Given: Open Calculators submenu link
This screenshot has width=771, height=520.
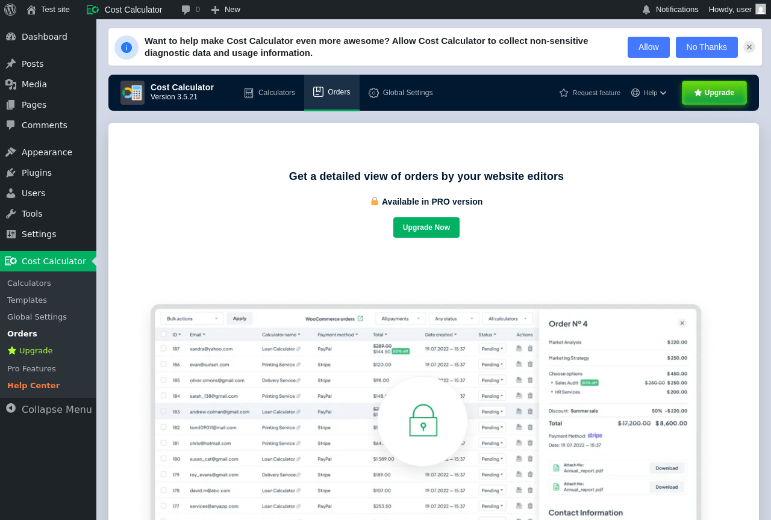Looking at the screenshot, I should (29, 283).
